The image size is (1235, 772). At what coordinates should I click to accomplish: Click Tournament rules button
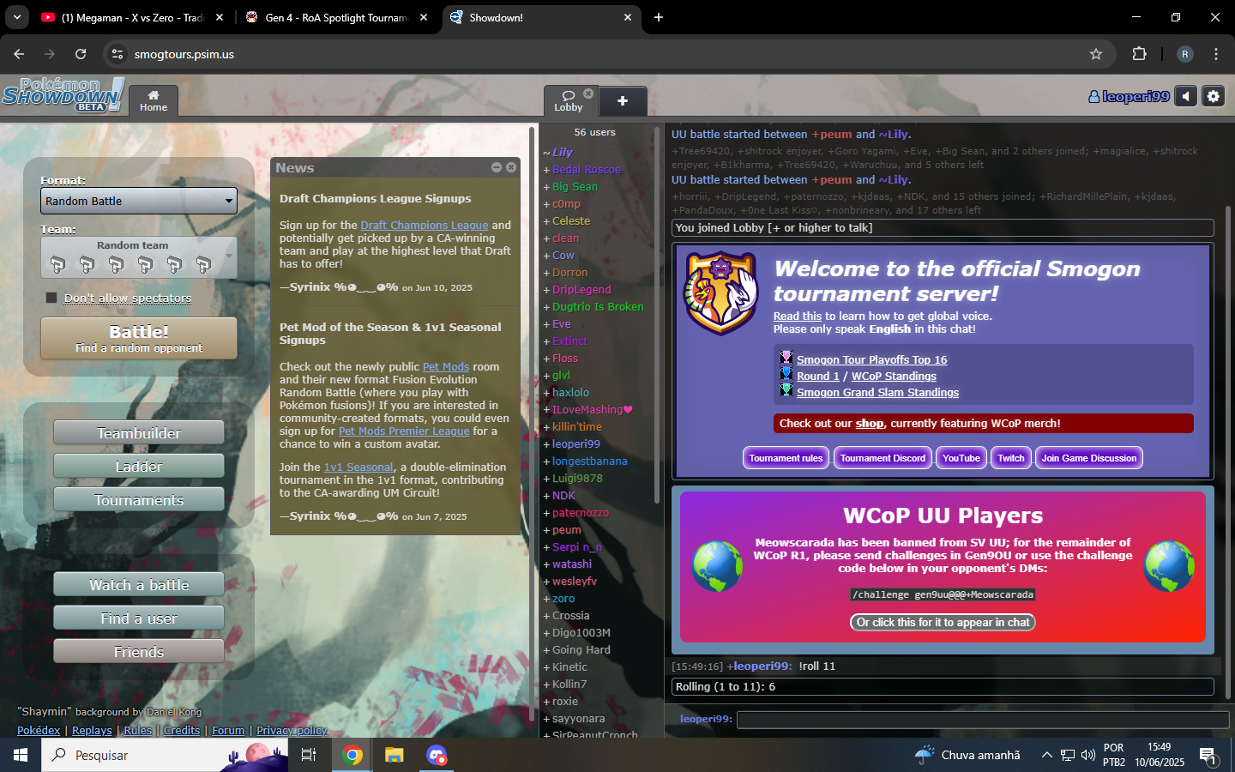pyautogui.click(x=786, y=458)
